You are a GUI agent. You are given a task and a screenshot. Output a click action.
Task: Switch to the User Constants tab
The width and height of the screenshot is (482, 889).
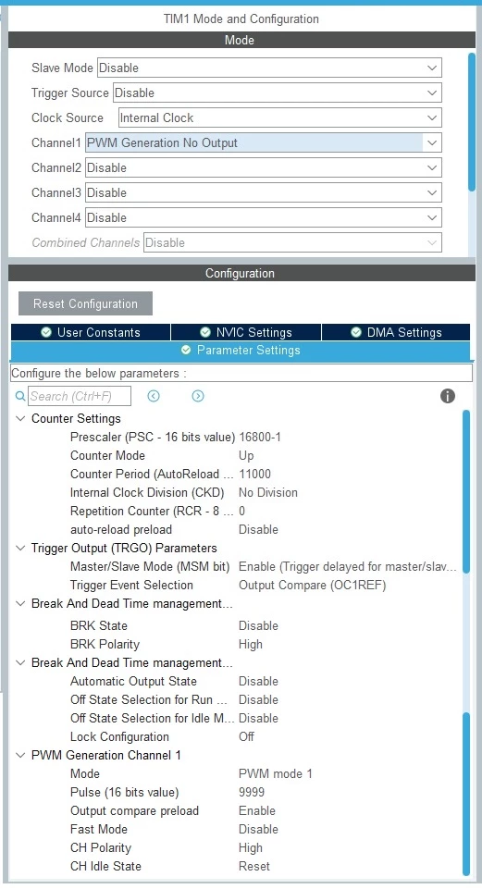(91, 332)
